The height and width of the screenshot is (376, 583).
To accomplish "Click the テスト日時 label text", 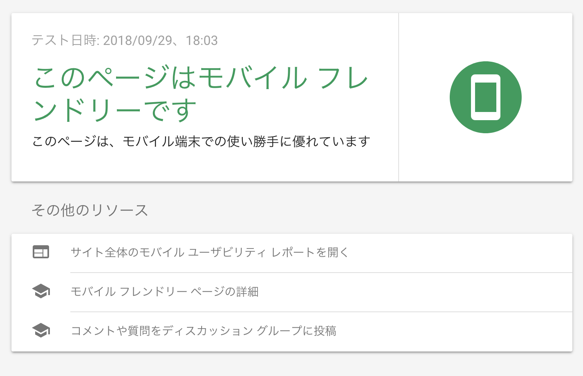I will pyautogui.click(x=65, y=40).
